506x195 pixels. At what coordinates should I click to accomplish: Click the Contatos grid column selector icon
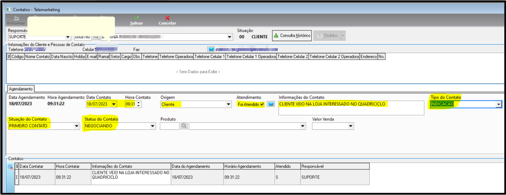tap(17, 167)
